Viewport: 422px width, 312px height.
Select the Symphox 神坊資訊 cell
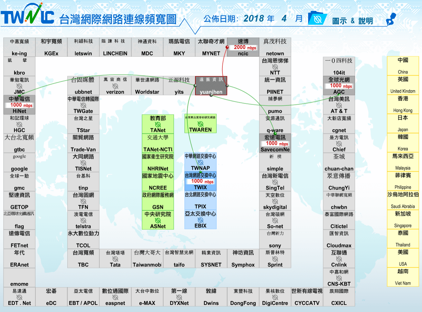point(243,259)
